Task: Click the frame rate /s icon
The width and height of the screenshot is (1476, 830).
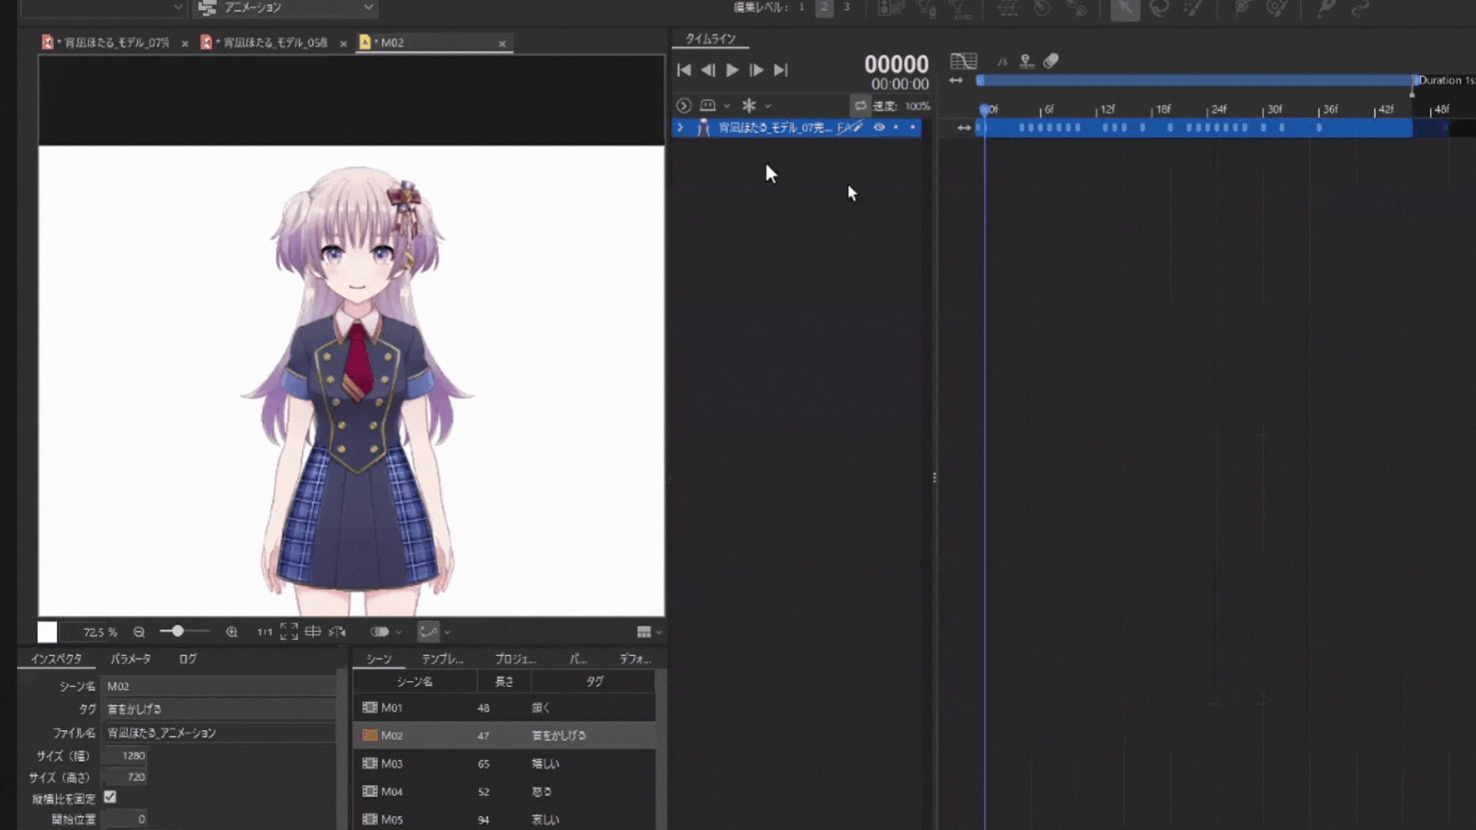Action: click(x=1002, y=61)
